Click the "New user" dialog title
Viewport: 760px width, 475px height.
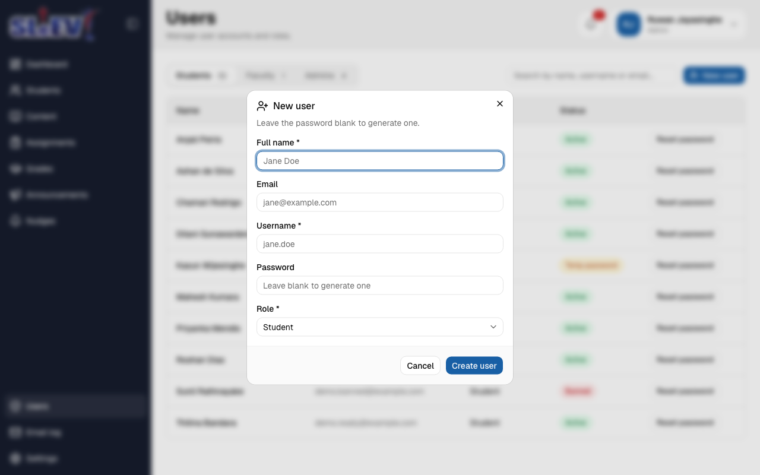point(294,106)
